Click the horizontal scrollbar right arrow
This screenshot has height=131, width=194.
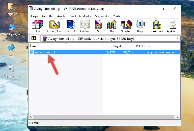click(178, 117)
